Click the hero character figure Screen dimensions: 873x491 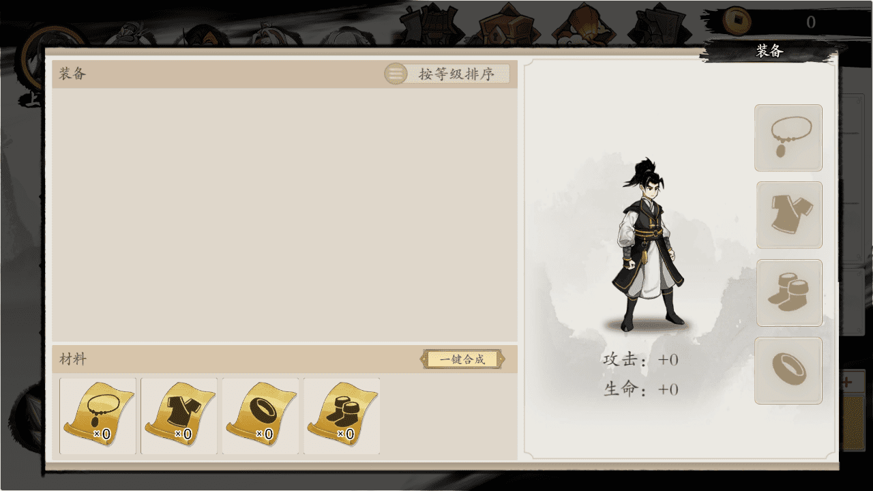tap(649, 244)
